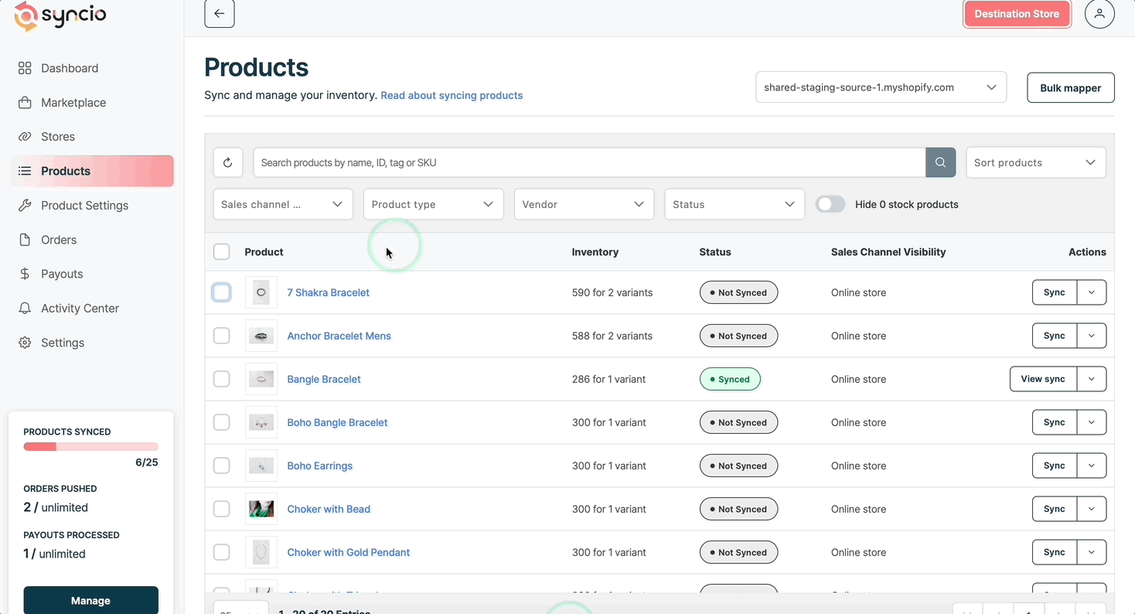1135x614 pixels.
Task: Open Read about syncing products link
Action: (x=452, y=95)
